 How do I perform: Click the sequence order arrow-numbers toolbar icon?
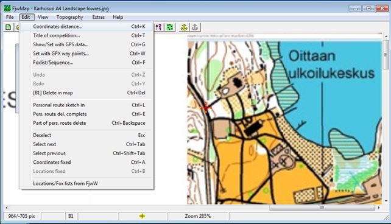[x=159, y=27]
